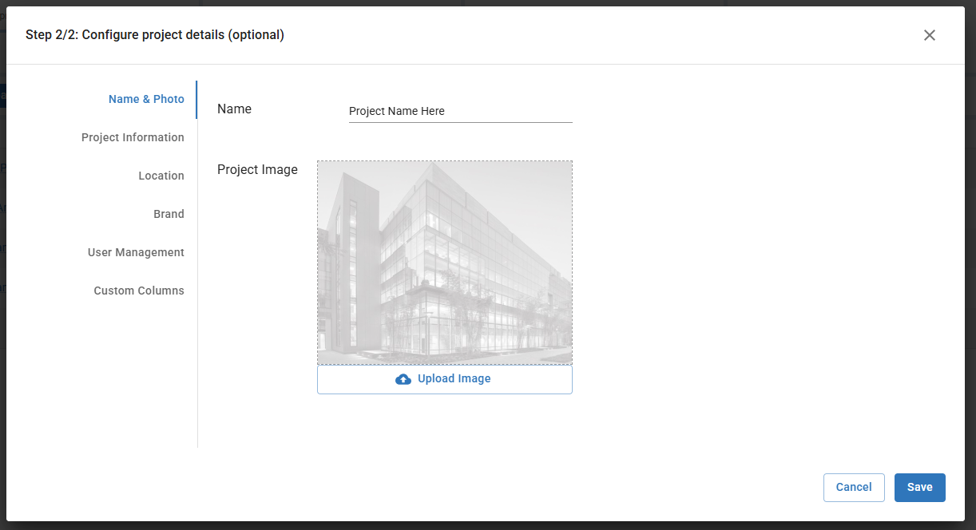Viewport: 976px width, 530px height.
Task: Click the Name label
Action: [x=234, y=109]
